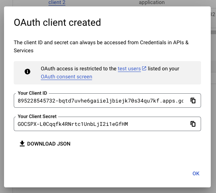216x193 pixels.
Task: Click the OAuth client created heading
Action: point(57,23)
